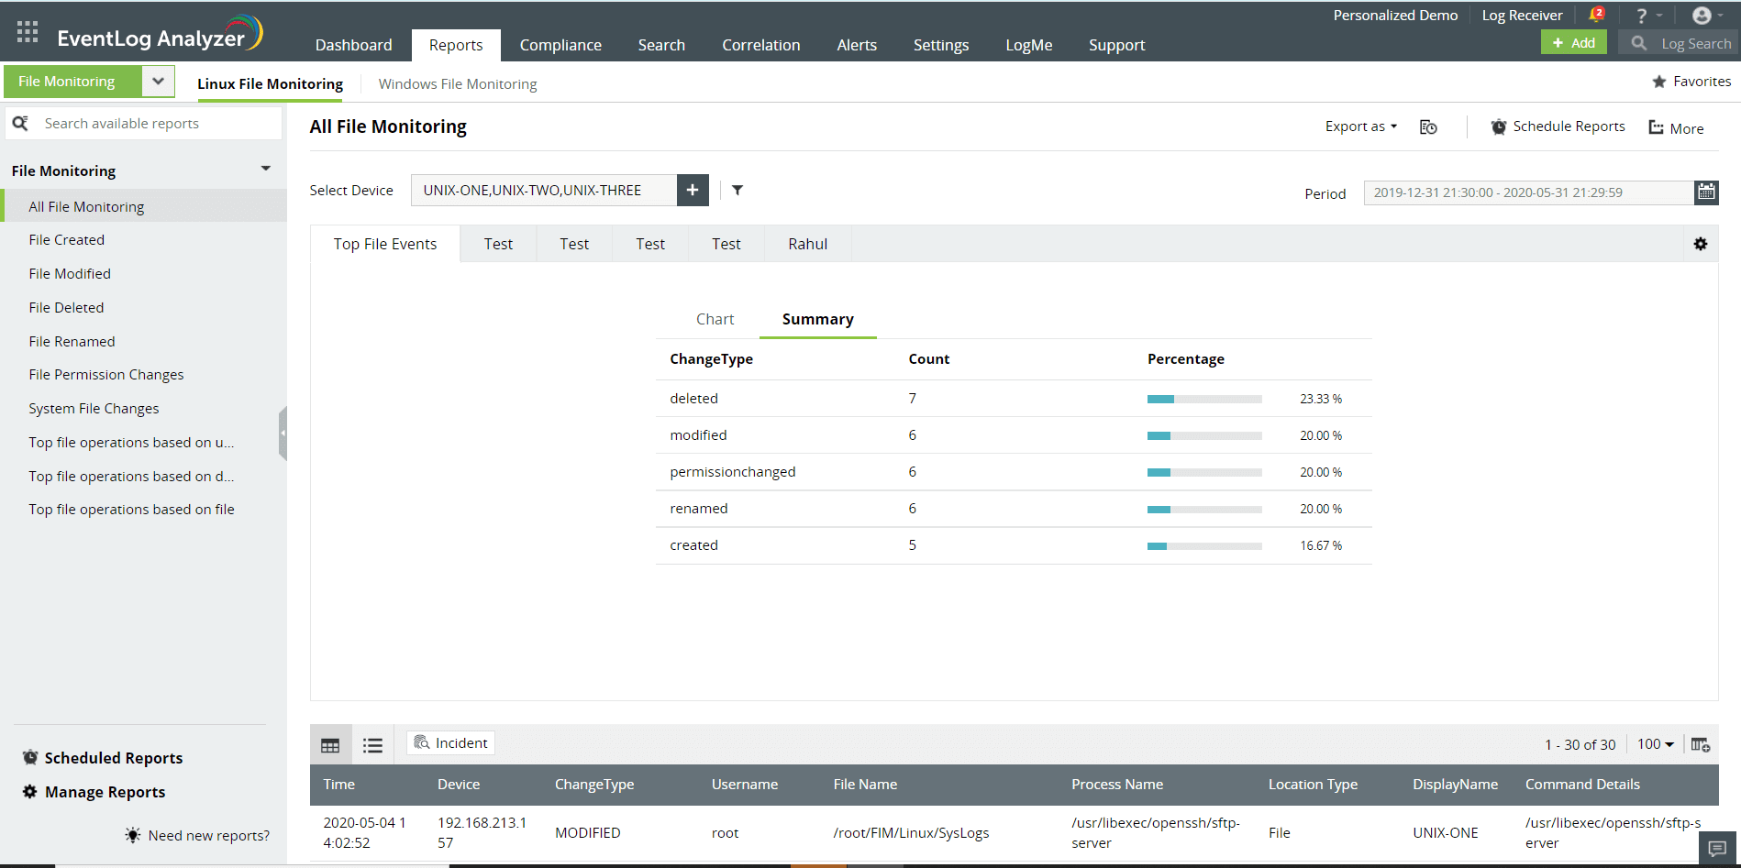Open the column selector icon
The image size is (1741, 868).
click(x=1700, y=744)
